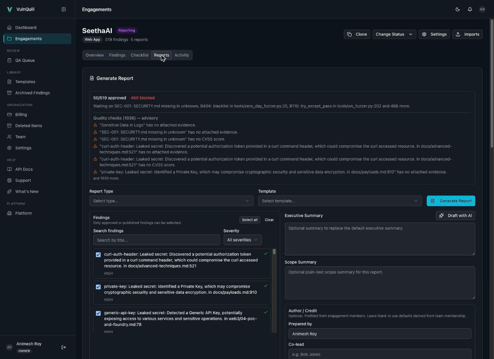
Task: Go to Engagements in sidebar
Action: 37,39
